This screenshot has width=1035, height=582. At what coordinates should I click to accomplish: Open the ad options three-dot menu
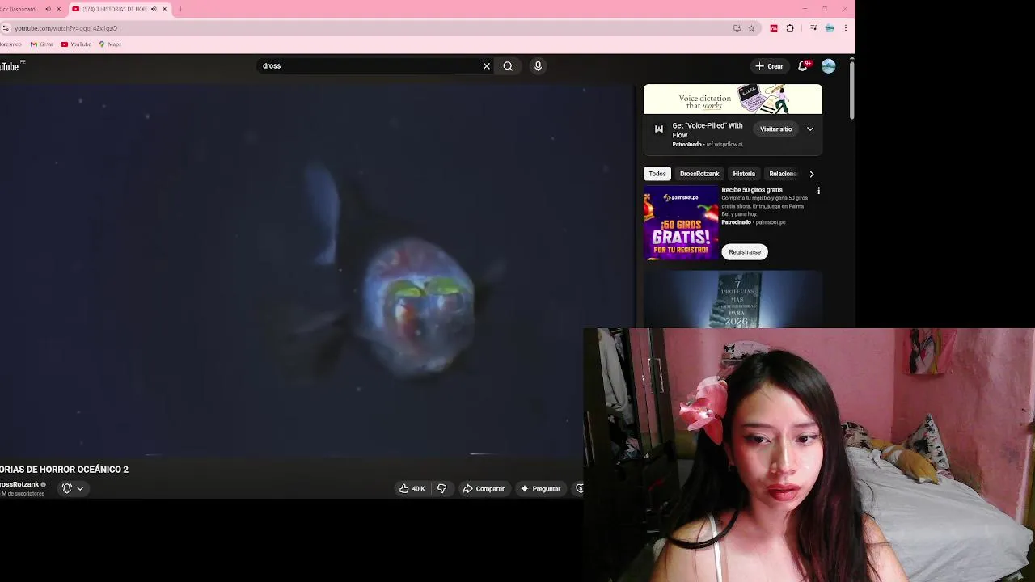818,191
